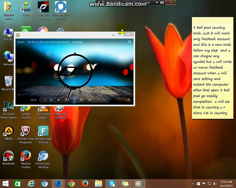Toggle shuffle in the media player
Screen dimensions: 236x188
45,100
